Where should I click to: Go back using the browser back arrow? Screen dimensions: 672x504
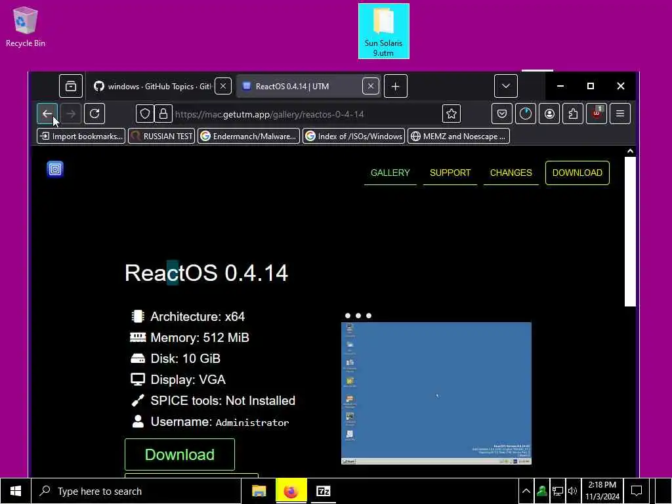click(x=47, y=114)
